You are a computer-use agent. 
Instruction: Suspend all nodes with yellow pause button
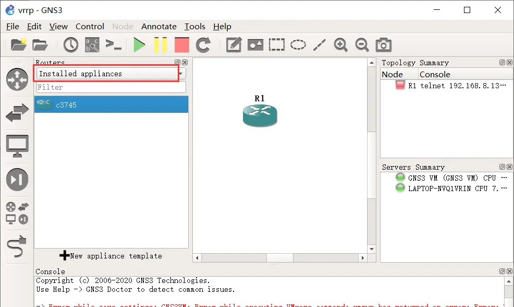(161, 45)
